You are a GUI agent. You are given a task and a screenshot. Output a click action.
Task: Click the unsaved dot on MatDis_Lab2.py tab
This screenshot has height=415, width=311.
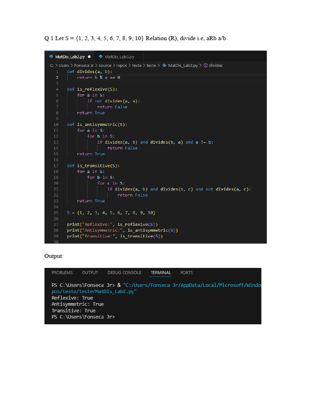pos(89,57)
